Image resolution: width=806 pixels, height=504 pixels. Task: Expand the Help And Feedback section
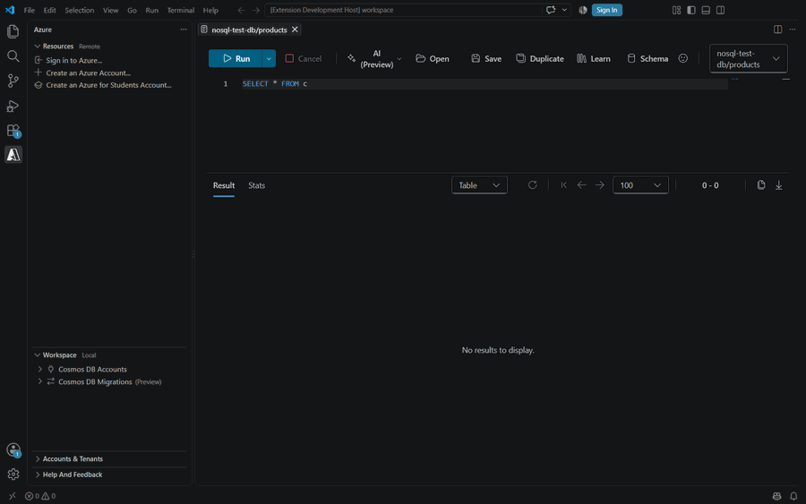[x=38, y=474]
